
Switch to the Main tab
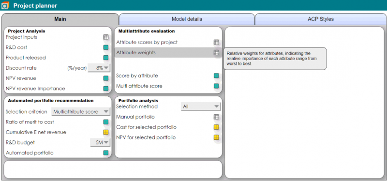[x=60, y=19]
